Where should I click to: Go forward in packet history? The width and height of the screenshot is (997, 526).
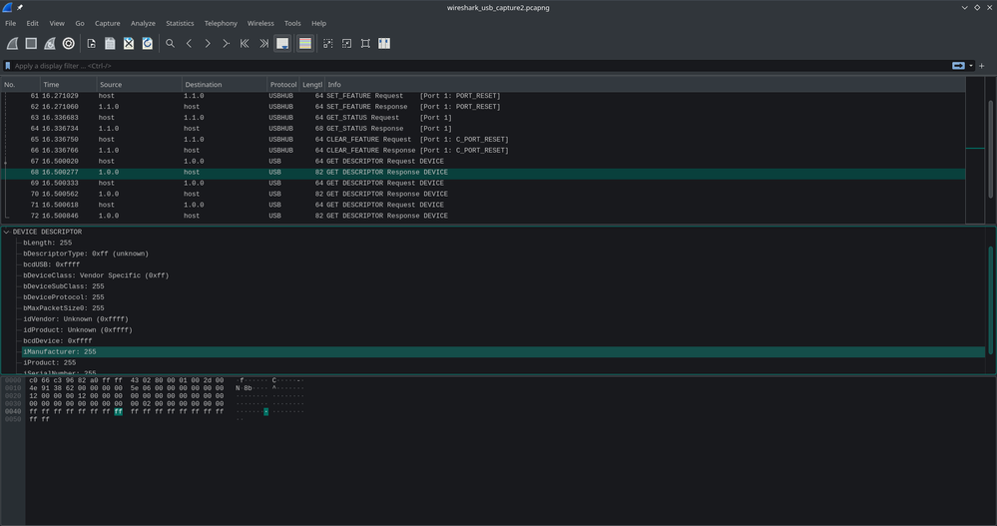click(208, 43)
